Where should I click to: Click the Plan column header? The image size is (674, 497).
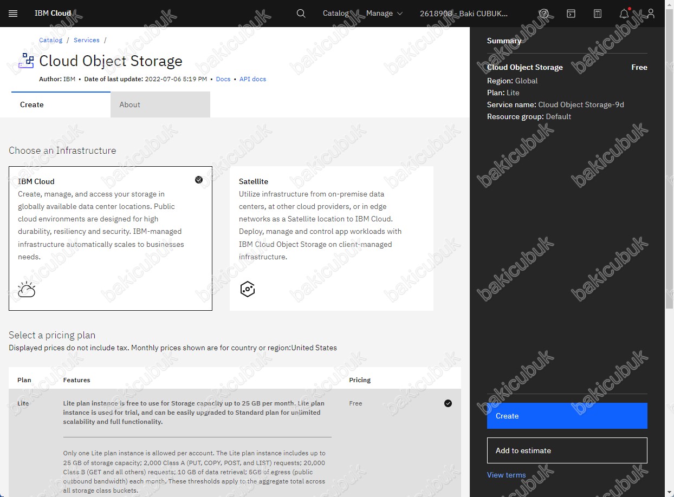23,380
